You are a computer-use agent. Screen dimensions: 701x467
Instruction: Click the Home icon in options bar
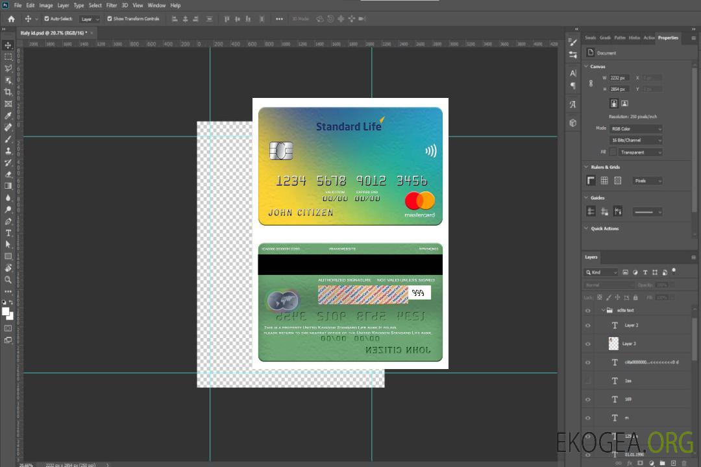click(x=11, y=19)
